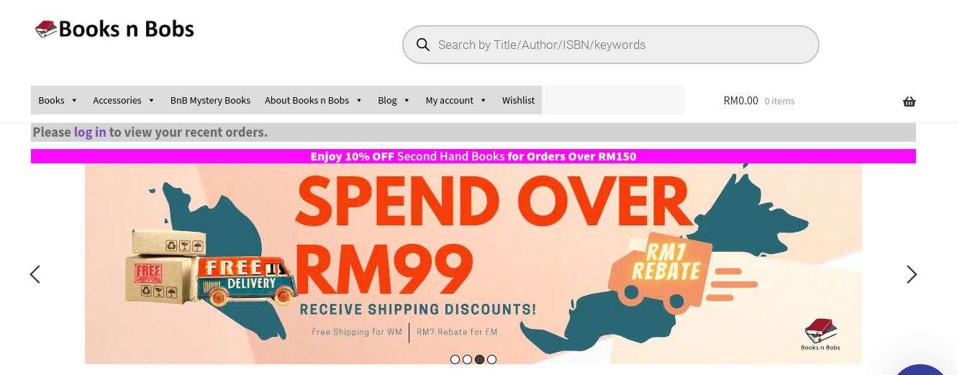Open BnB Mystery Books menu item
Screen dimensions: 957x375
pyautogui.click(x=210, y=100)
